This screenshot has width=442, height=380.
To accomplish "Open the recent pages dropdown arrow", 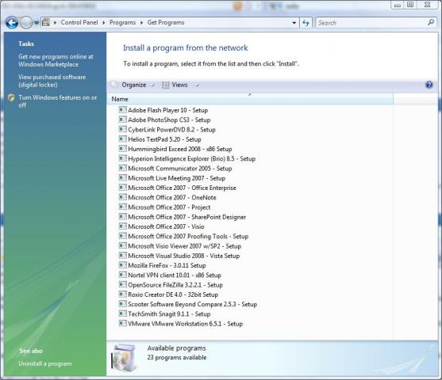I will click(x=37, y=23).
